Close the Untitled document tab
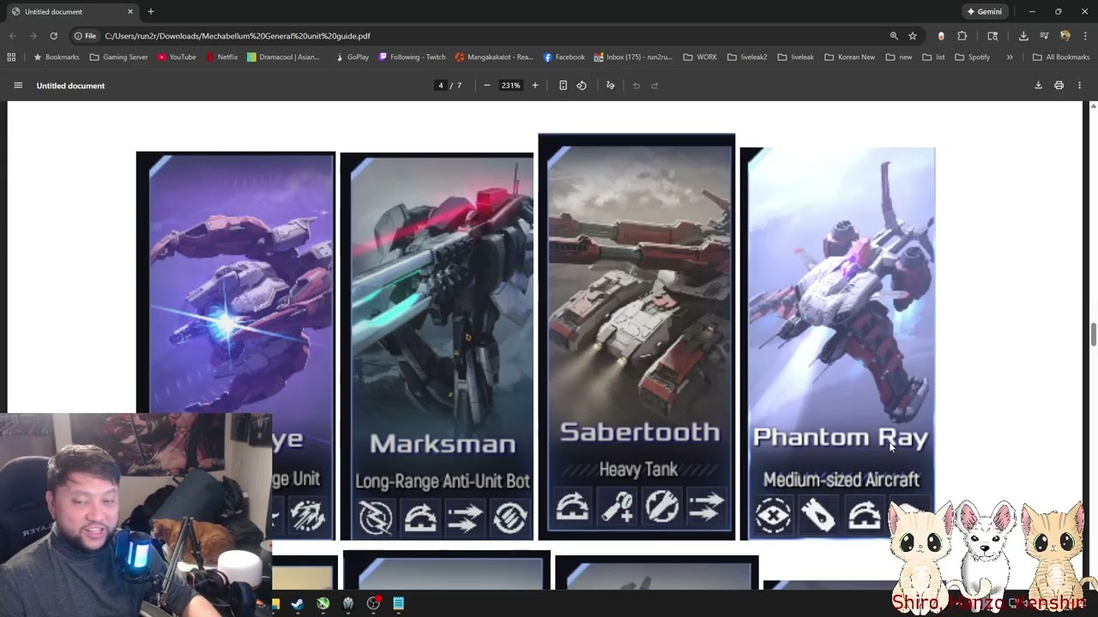1098x617 pixels. click(x=130, y=12)
